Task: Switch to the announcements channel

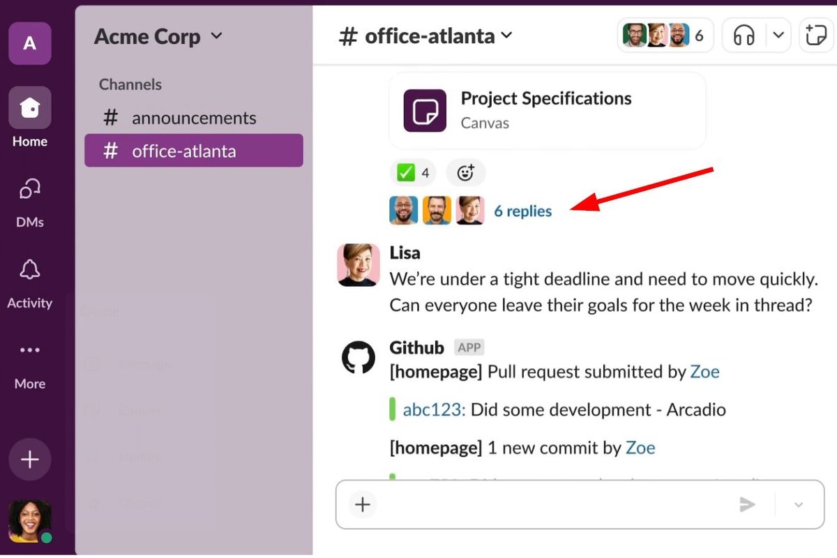Action: coord(193,118)
